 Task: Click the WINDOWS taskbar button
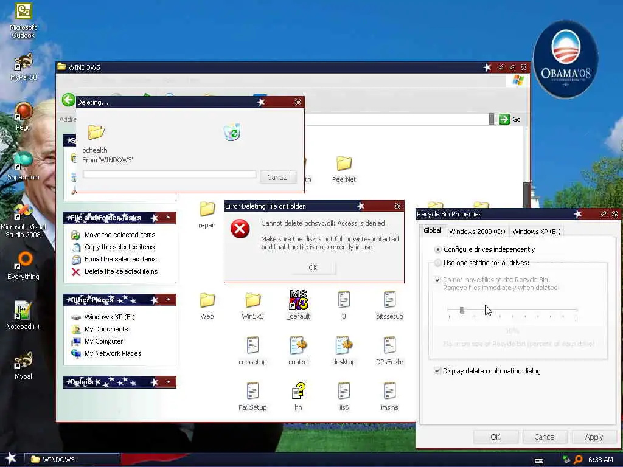[72, 460]
